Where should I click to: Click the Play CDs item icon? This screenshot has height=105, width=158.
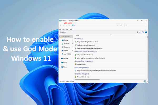click(76, 45)
